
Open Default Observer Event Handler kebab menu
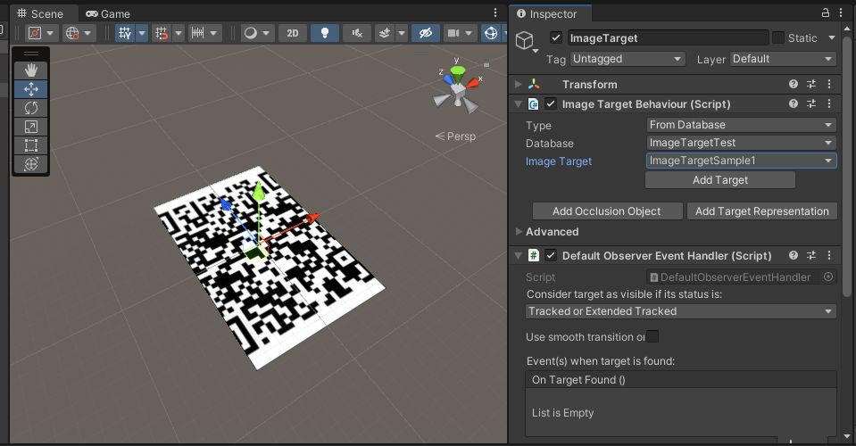tap(828, 255)
